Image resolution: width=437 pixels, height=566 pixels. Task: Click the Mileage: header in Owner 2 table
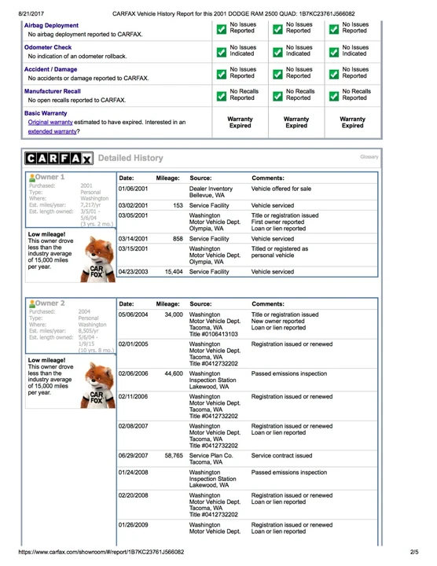pyautogui.click(x=167, y=304)
